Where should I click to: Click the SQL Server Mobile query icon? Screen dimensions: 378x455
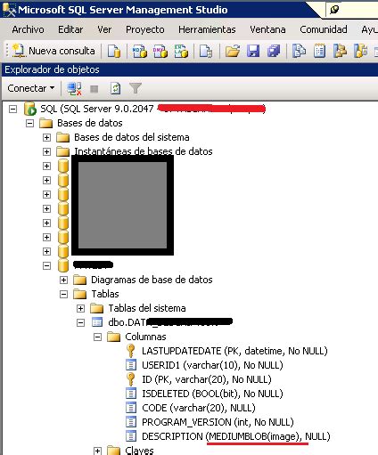tap(206, 51)
